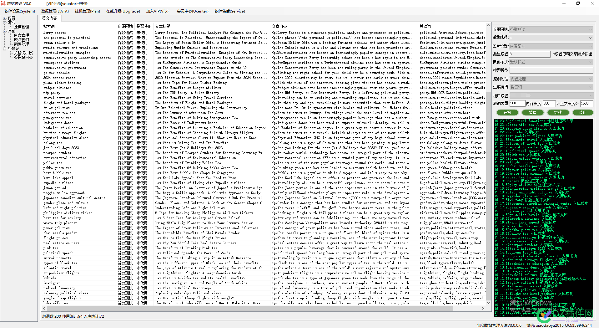Select 谷歌站内容 in the tree

click(x=23, y=58)
